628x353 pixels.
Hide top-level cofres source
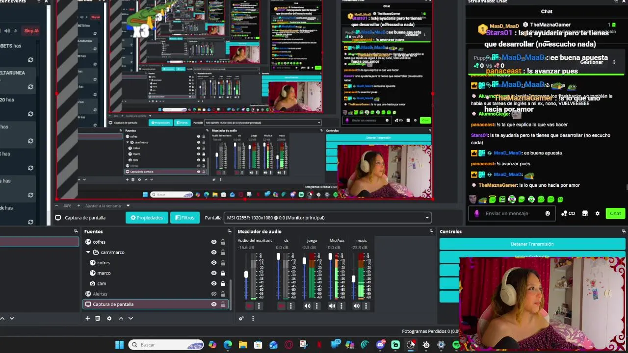(213, 242)
